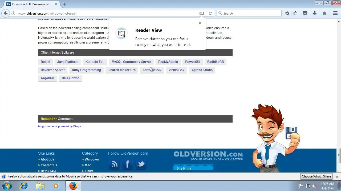This screenshot has width=341, height=191.
Task: Open Linux category footer link
Action: [89, 171]
